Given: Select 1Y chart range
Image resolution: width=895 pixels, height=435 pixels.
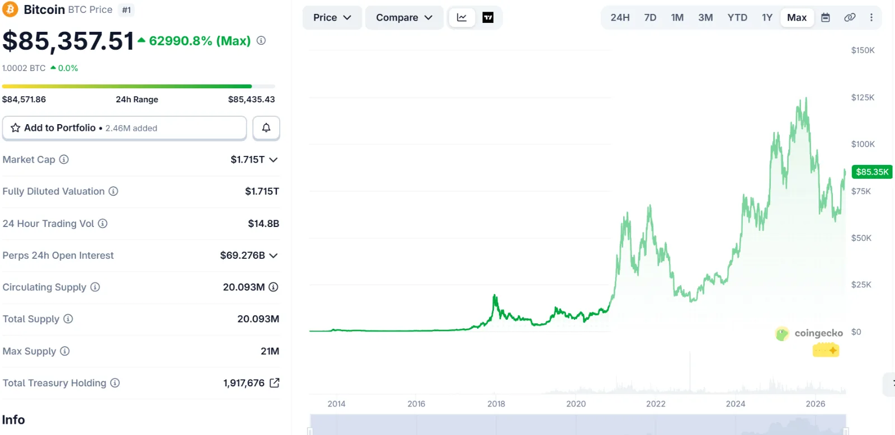Looking at the screenshot, I should point(767,17).
